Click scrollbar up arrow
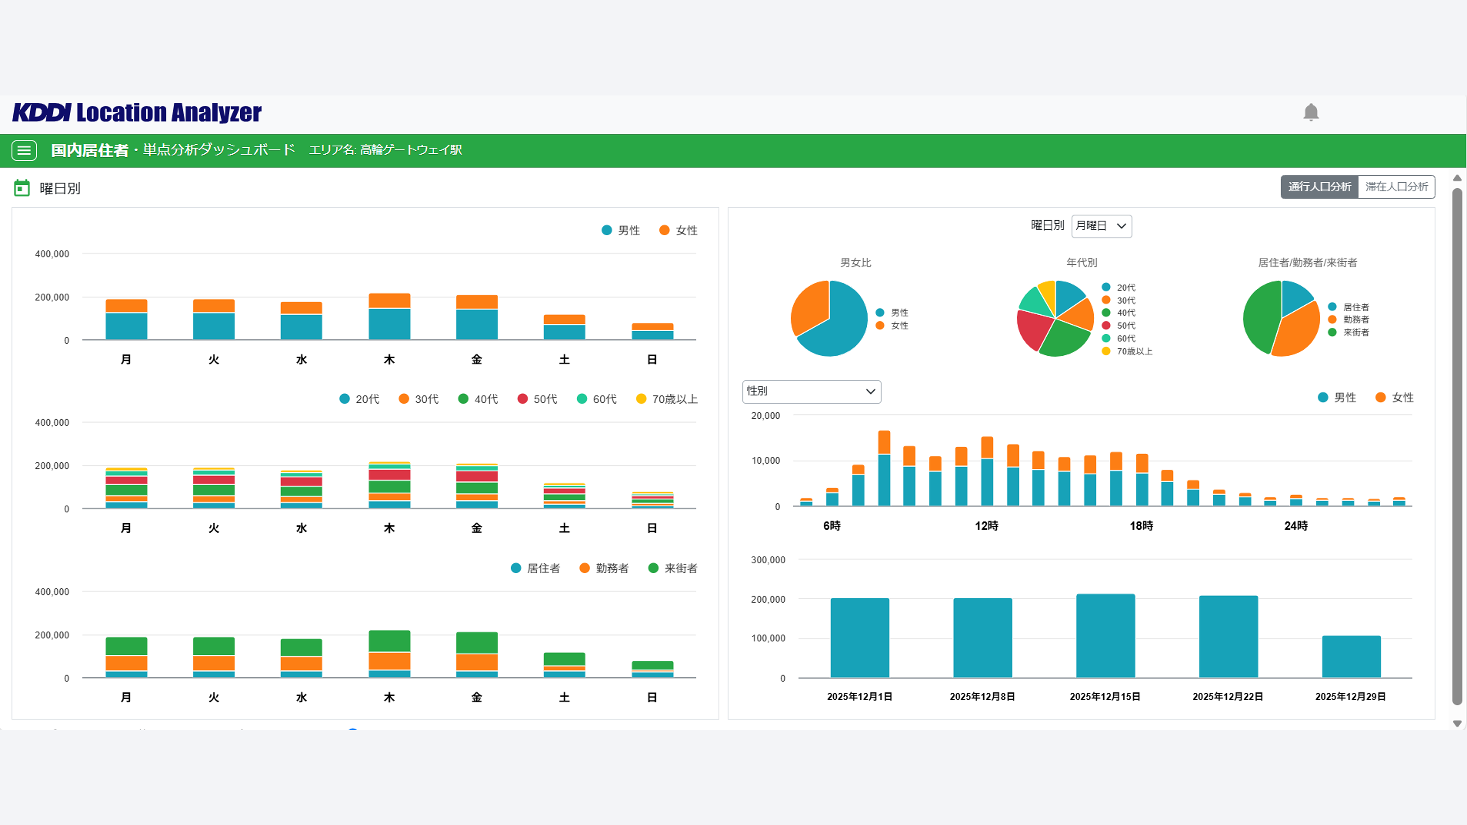Viewport: 1467px width, 825px height. pos(1457,178)
